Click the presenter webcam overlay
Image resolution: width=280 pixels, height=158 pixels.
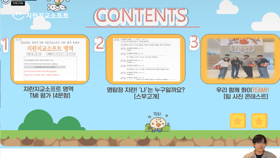pyautogui.click(x=260, y=146)
